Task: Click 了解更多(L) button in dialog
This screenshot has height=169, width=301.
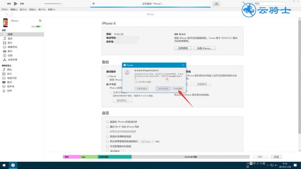Action: coord(142,89)
